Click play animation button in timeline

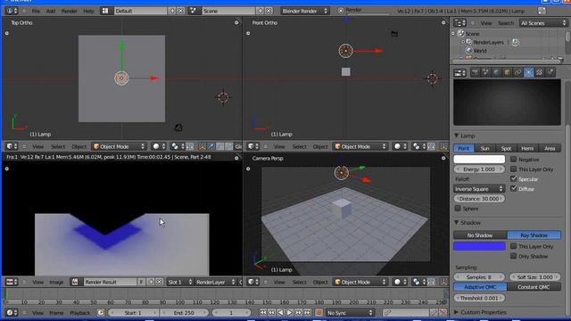pyautogui.click(x=289, y=313)
